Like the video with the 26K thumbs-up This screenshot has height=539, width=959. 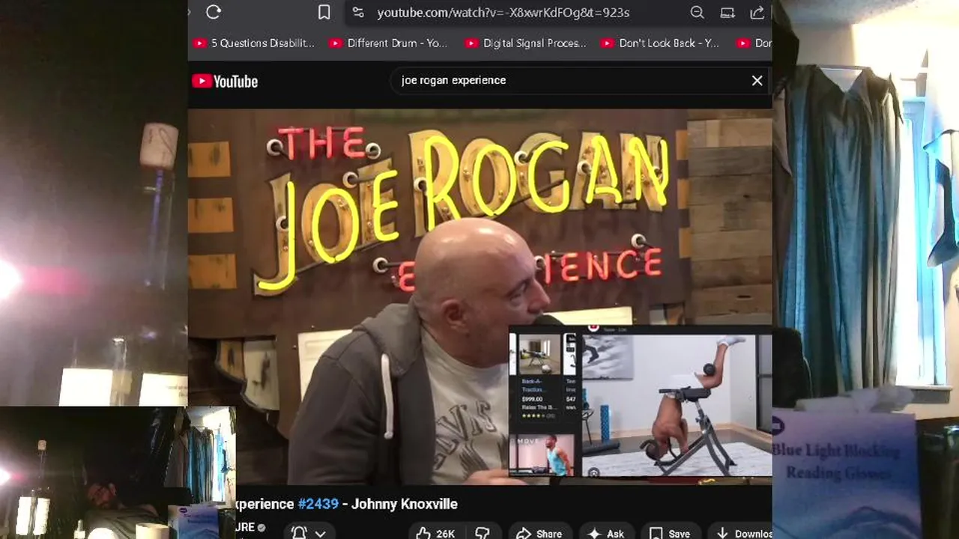435,533
